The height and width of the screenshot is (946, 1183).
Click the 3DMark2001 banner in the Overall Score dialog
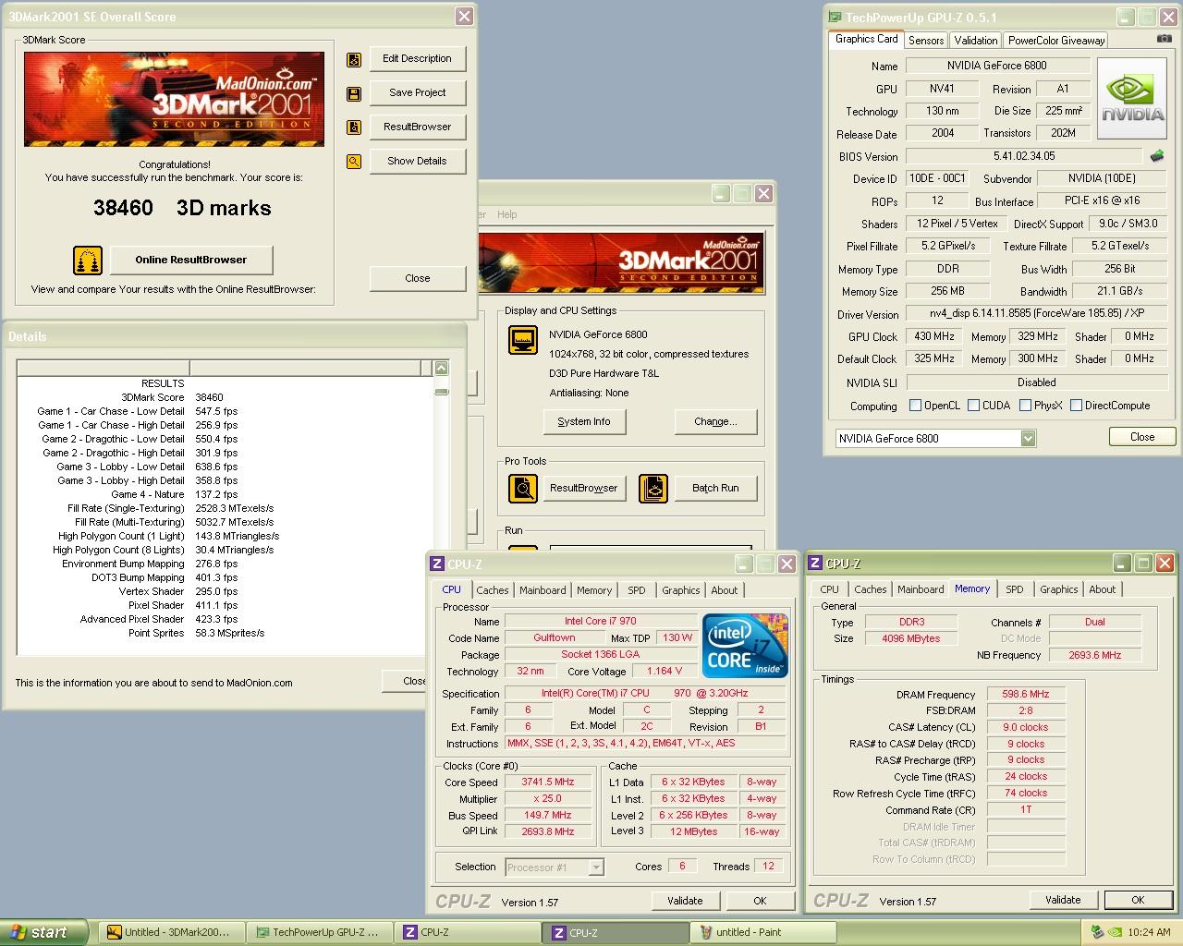click(174, 99)
